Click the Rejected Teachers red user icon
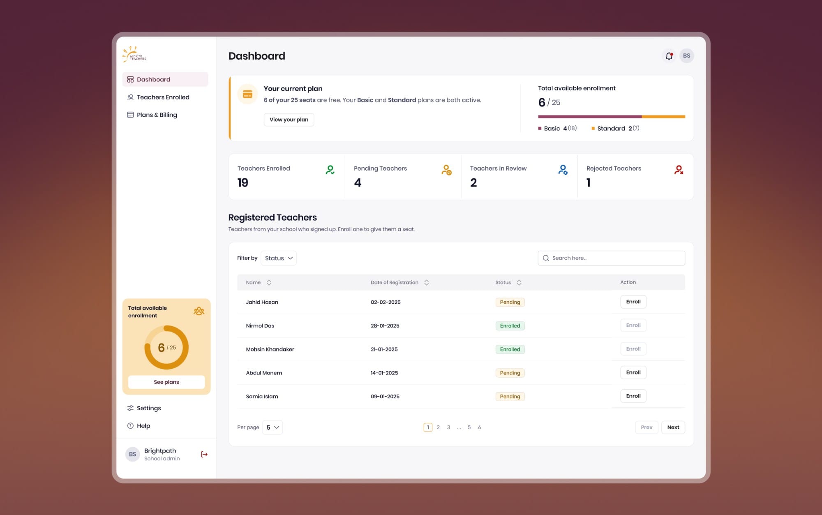The image size is (822, 515). pos(679,170)
